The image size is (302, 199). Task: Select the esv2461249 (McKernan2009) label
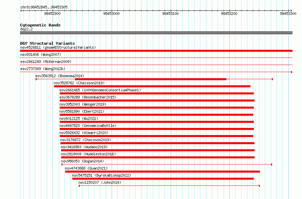46,62
